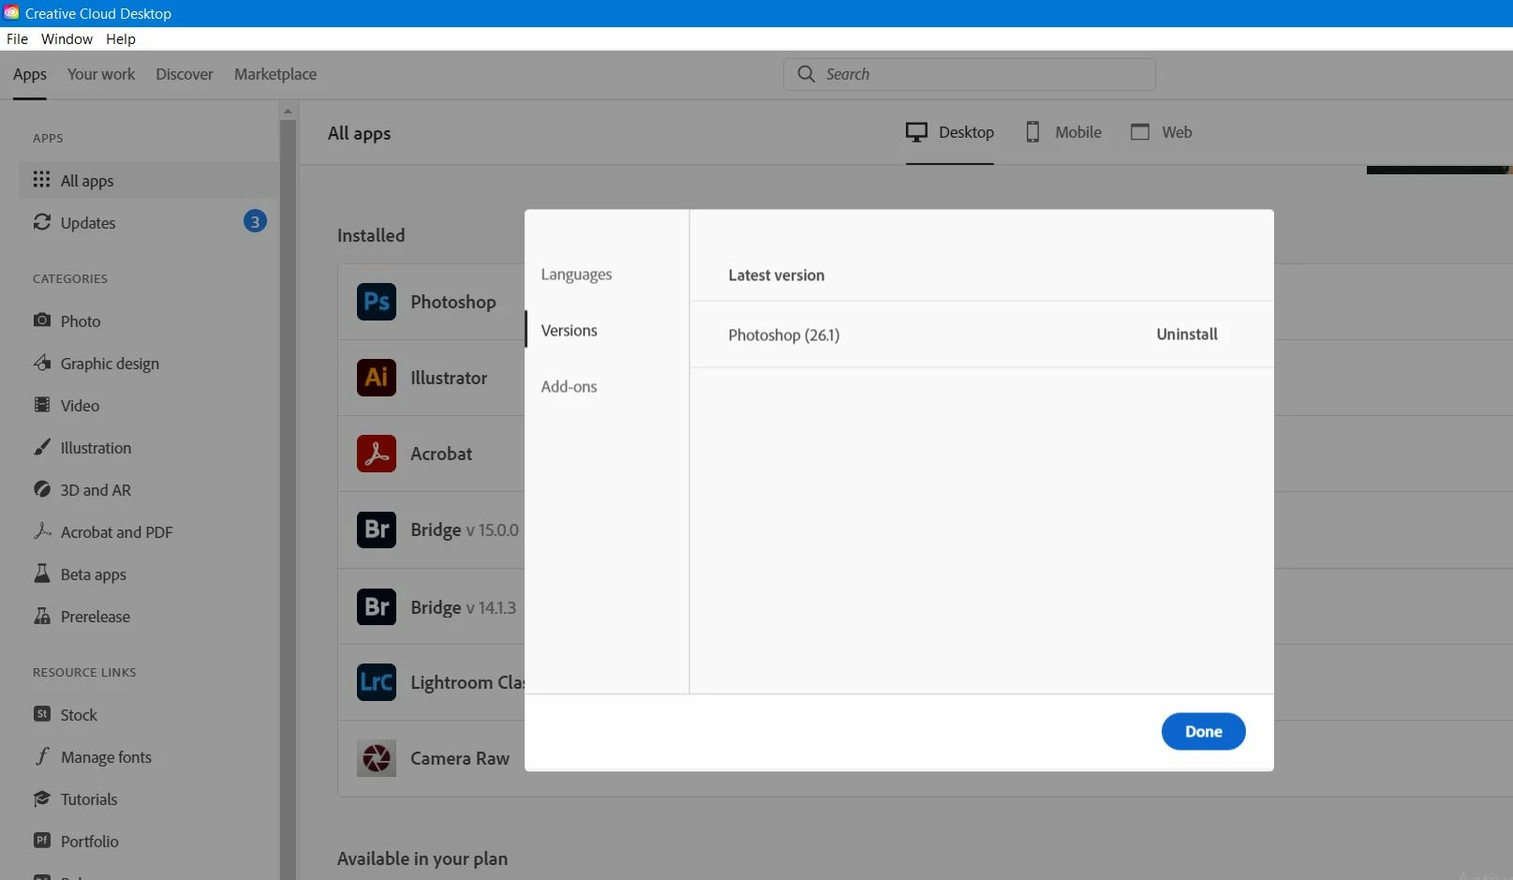
Task: Click the Camera Raw app icon
Action: tap(377, 758)
